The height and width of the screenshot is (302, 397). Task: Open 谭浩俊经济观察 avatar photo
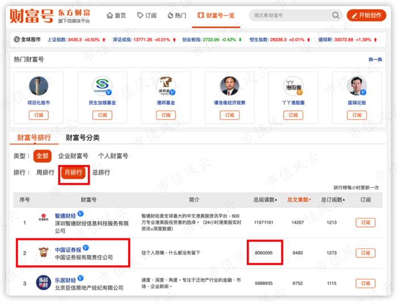[229, 86]
